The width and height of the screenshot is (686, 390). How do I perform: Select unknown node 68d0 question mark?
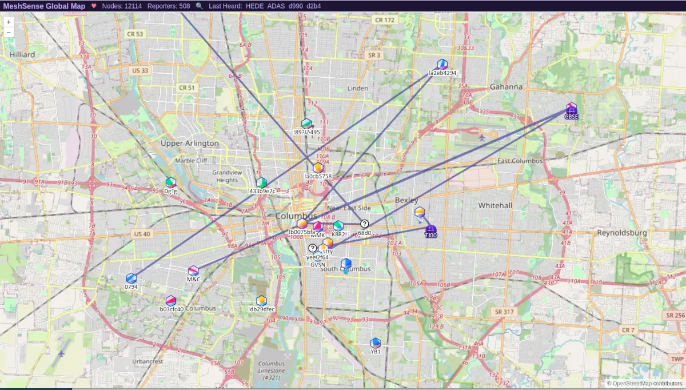[365, 224]
